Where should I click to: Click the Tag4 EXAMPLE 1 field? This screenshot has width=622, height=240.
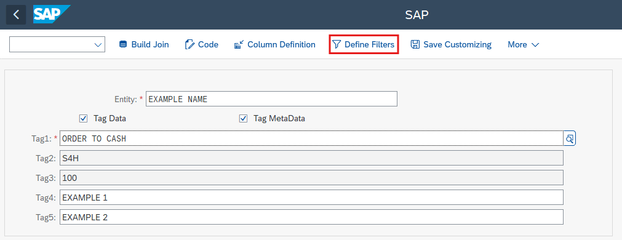point(311,197)
